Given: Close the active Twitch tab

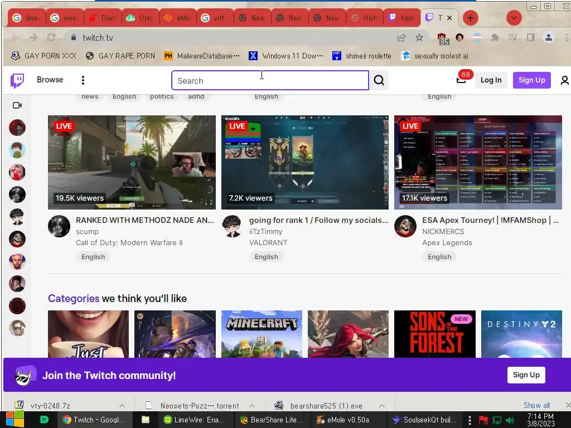Looking at the screenshot, I should click(449, 17).
